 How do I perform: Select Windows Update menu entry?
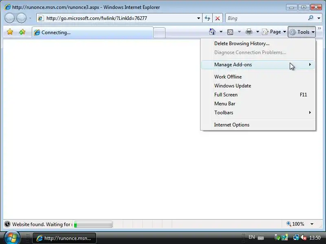pos(258,86)
